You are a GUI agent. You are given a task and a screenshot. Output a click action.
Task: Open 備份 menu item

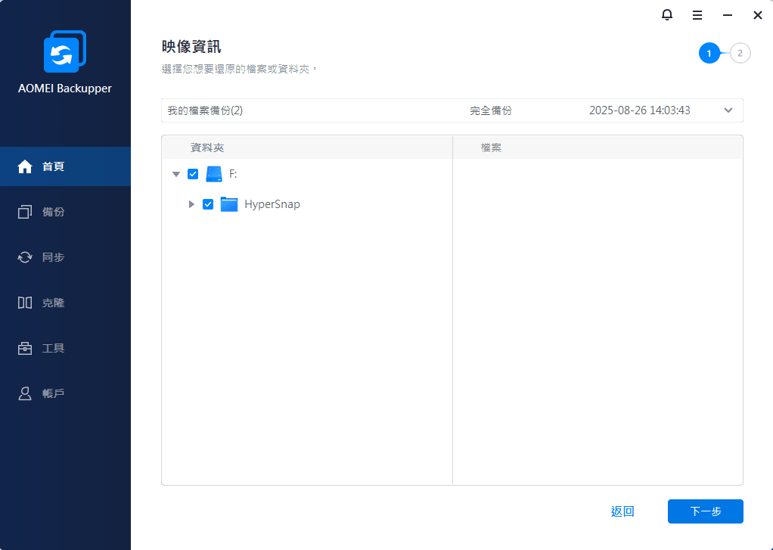(x=65, y=212)
